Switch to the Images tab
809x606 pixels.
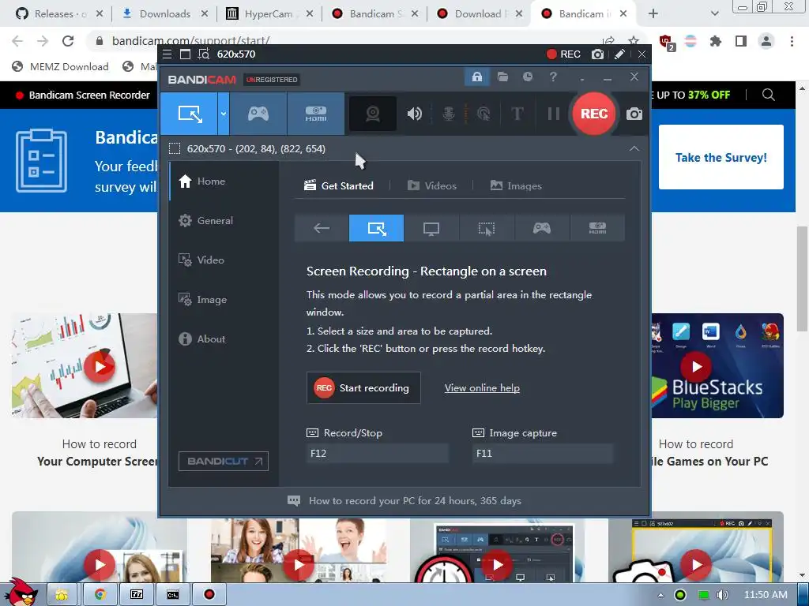click(x=516, y=185)
